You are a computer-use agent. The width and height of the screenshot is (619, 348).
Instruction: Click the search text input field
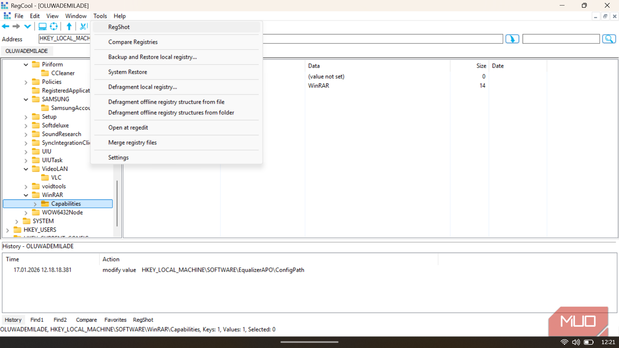561,39
